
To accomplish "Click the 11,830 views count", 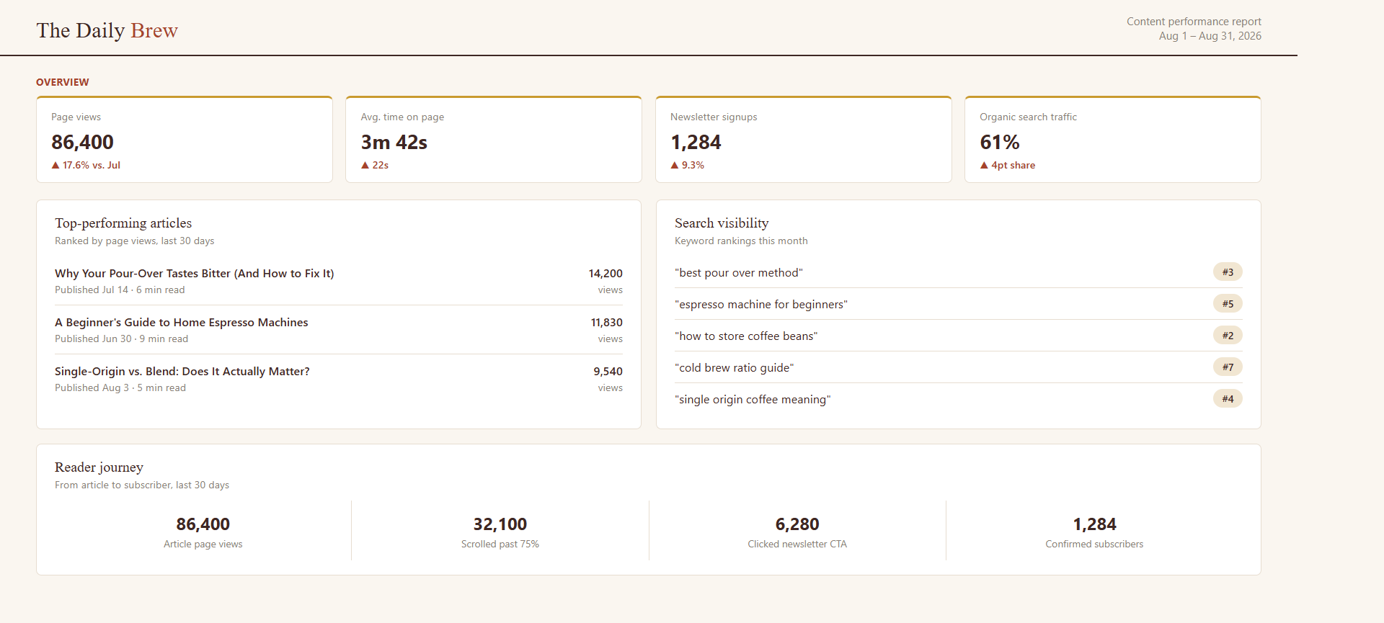I will coord(607,323).
